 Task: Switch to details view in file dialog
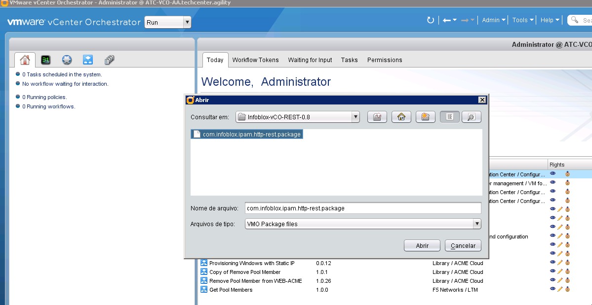(471, 117)
